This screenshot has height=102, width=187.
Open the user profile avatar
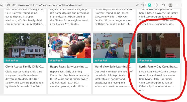tap(171, 5)
